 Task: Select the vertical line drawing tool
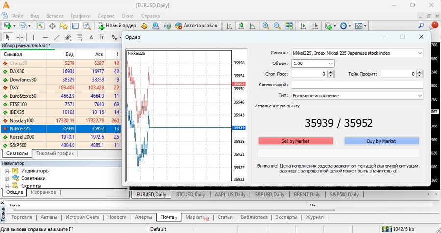(33, 37)
